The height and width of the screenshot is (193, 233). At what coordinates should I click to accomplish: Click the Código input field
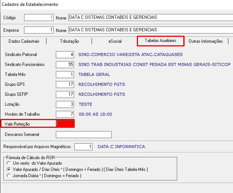click(39, 17)
